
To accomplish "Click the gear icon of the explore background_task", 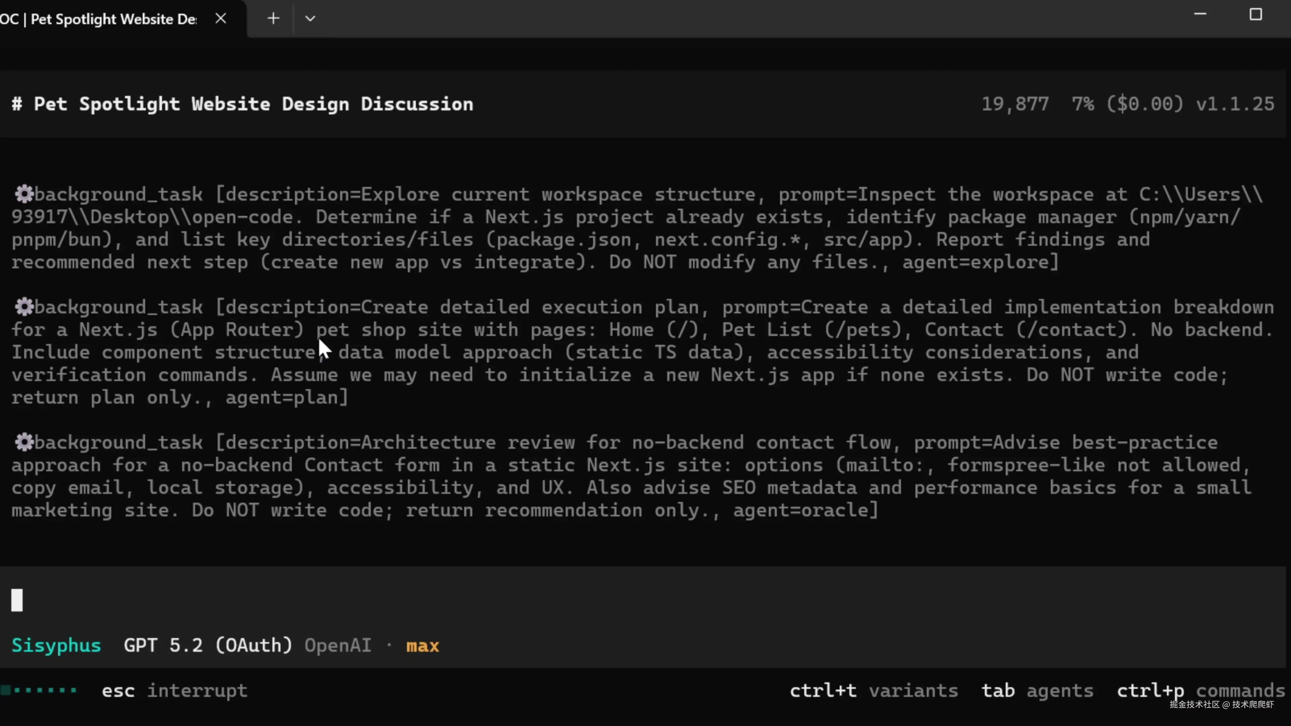I will pos(24,194).
